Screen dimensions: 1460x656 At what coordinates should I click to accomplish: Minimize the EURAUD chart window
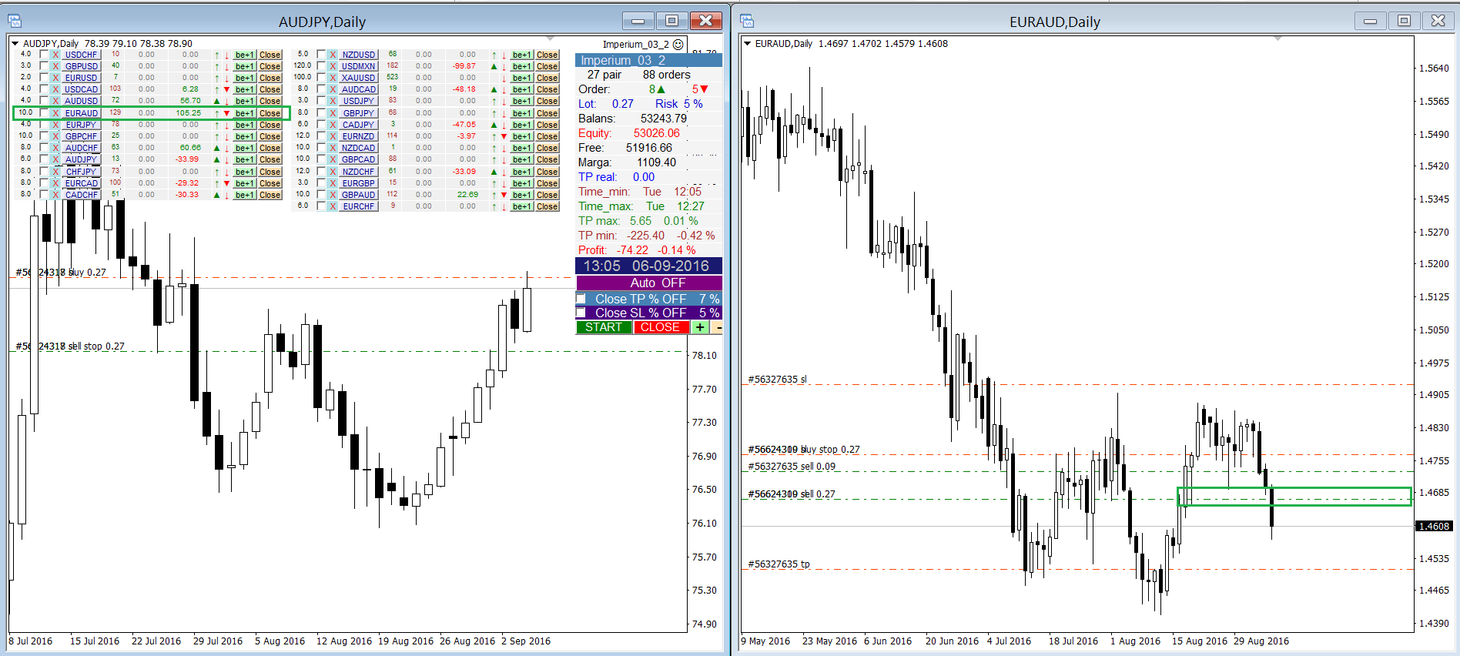(x=1370, y=21)
